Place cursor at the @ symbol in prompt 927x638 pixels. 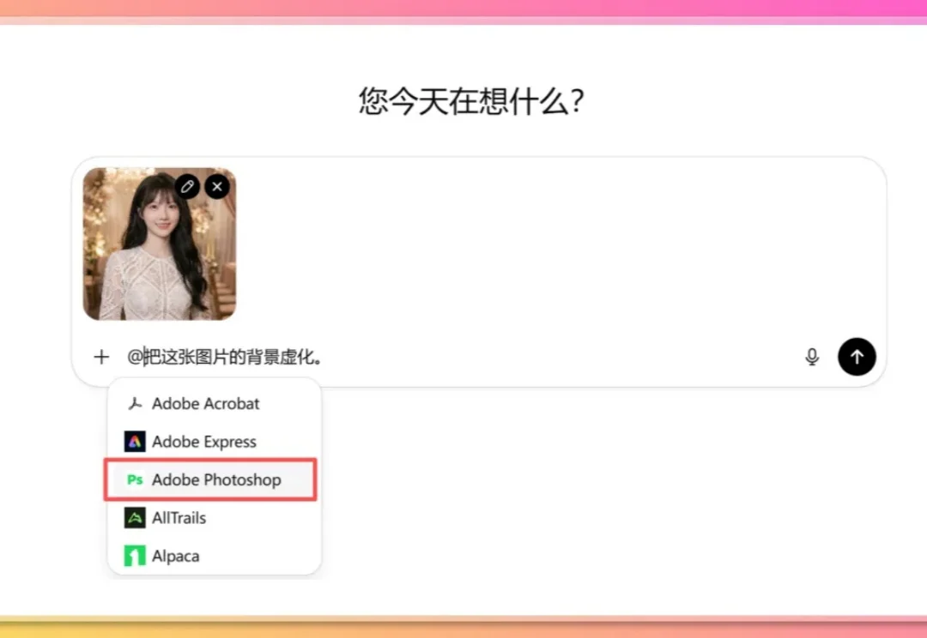tap(135, 357)
